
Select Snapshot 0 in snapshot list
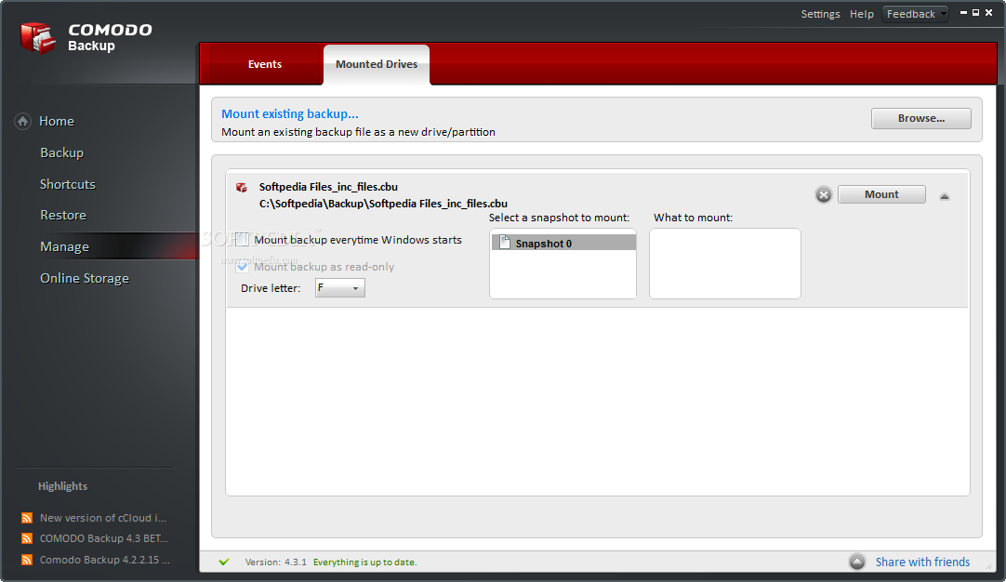[x=563, y=243]
